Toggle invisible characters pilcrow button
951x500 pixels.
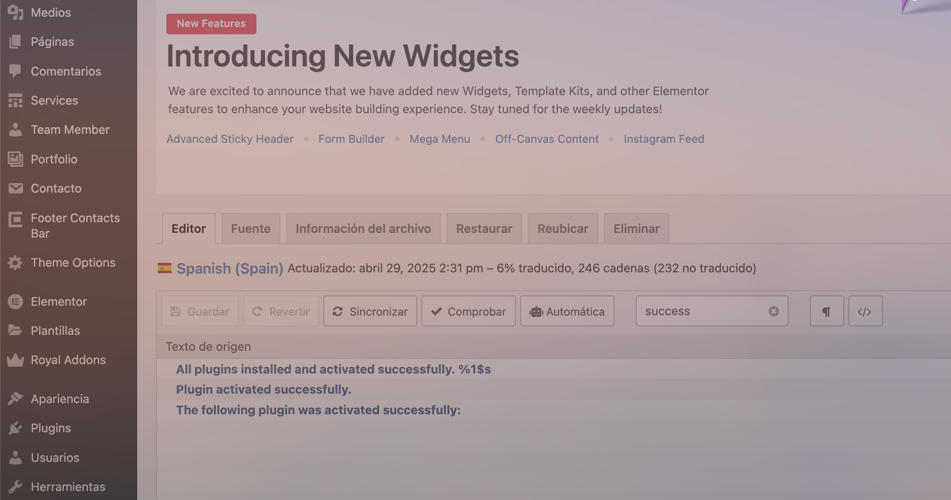click(x=827, y=311)
